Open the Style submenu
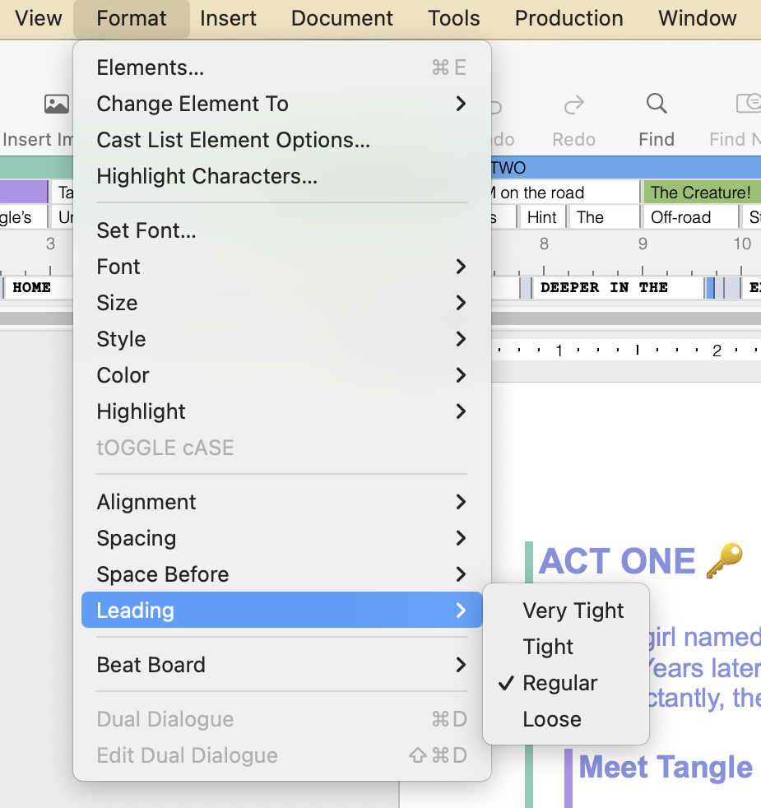The width and height of the screenshot is (761, 808). pos(121,339)
